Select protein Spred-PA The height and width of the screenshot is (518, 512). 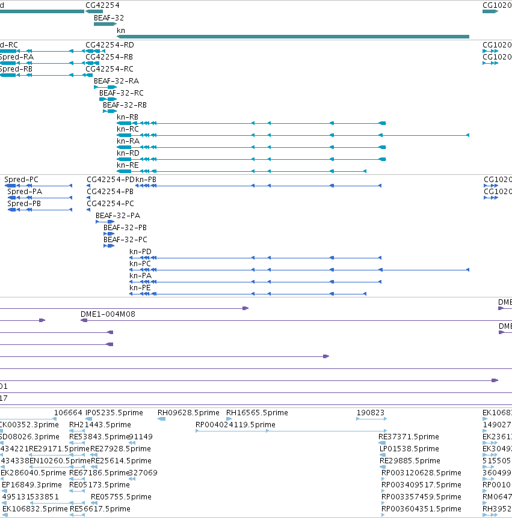(x=40, y=198)
